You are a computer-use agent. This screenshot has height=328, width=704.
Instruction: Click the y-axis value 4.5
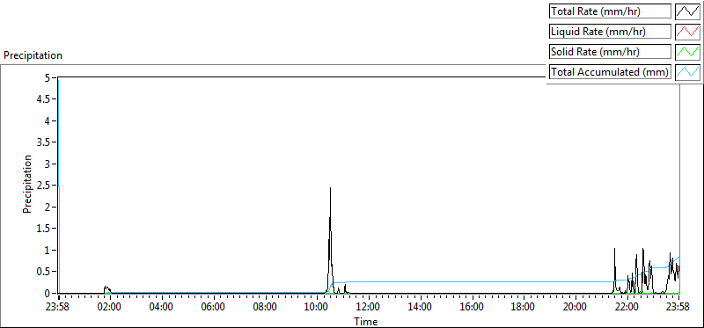[42, 99]
